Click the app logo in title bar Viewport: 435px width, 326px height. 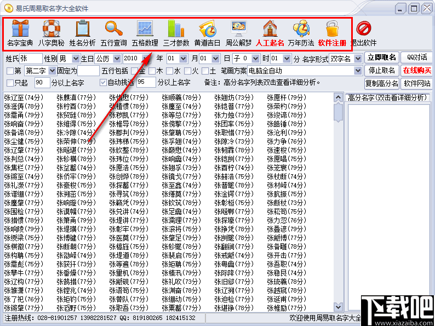9,8
